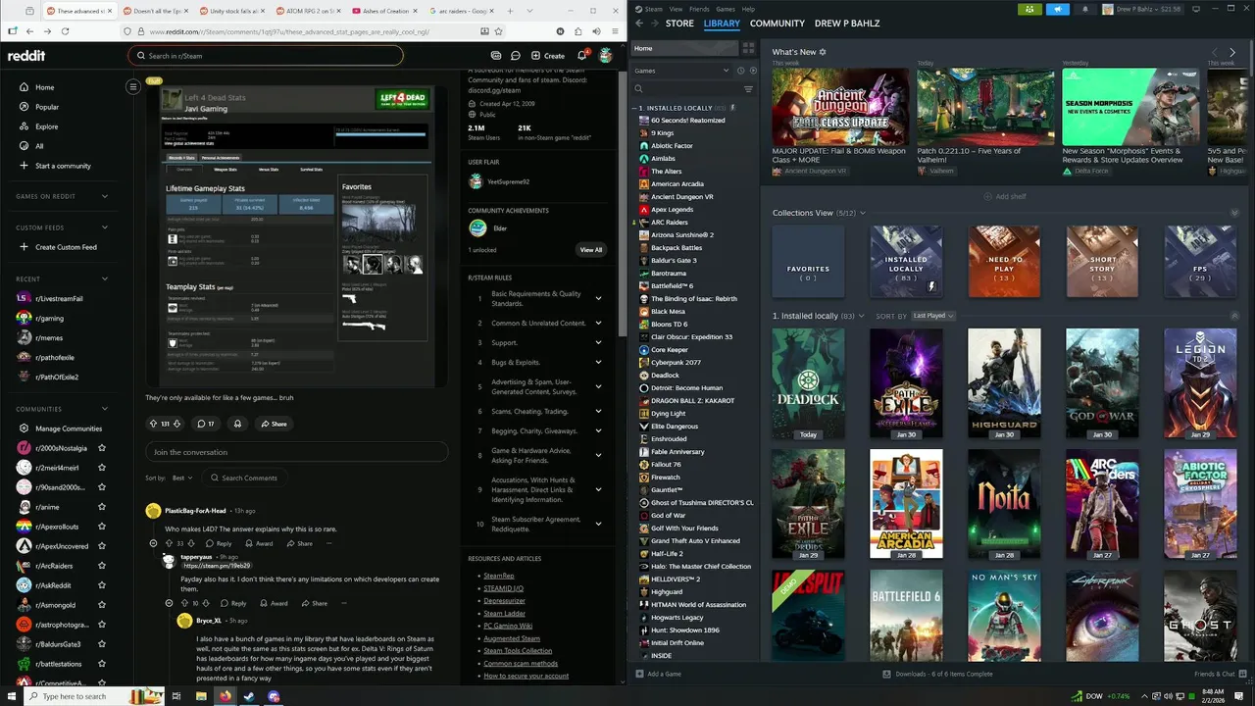
Task: Open Firefox from Windows taskbar
Action: 225,696
